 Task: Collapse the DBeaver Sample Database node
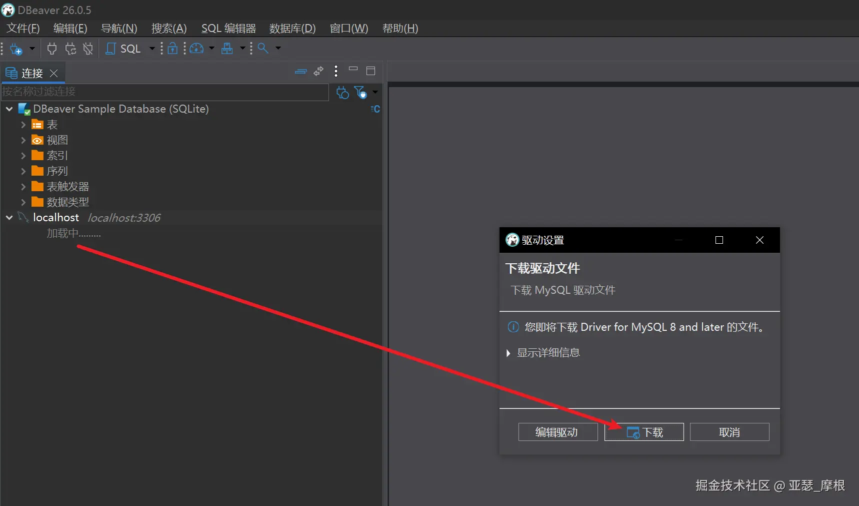[9, 109]
